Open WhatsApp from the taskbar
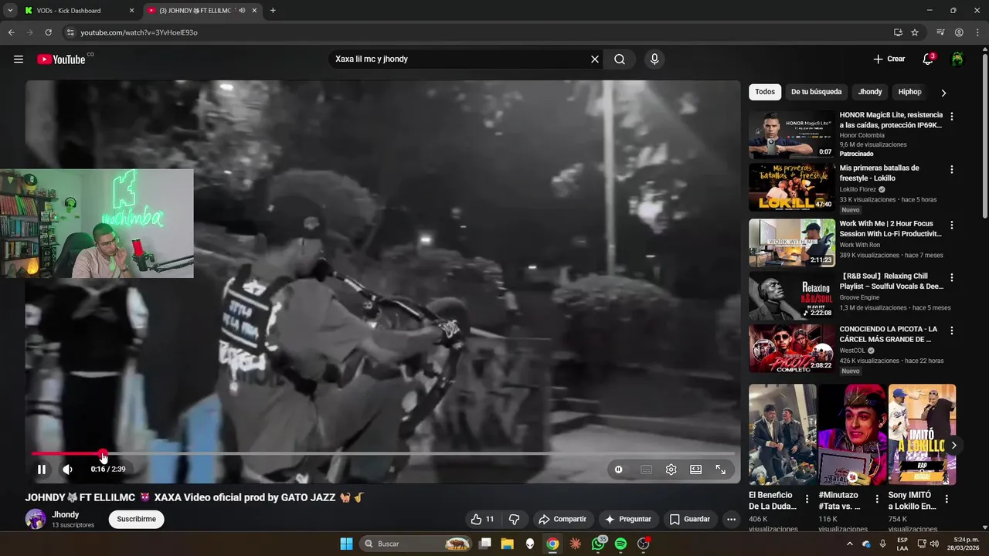This screenshot has width=989, height=556. click(x=598, y=544)
